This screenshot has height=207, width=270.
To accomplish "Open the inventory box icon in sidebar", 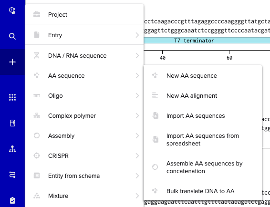I will [x=12, y=123].
